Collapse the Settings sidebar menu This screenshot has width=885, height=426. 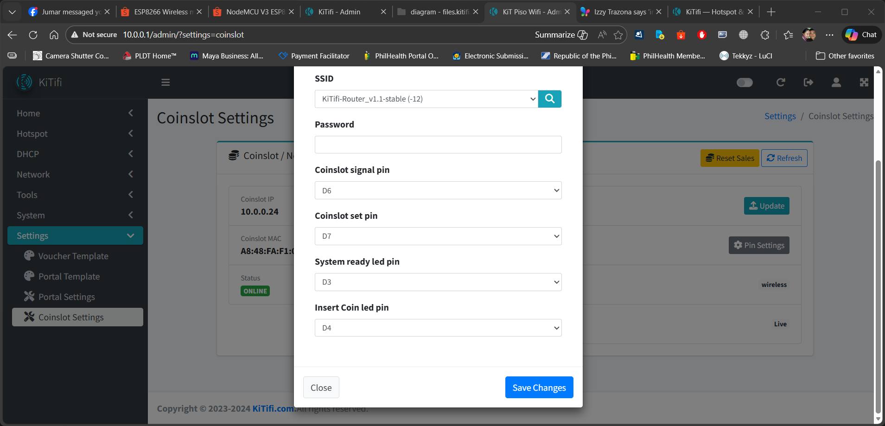pos(75,235)
